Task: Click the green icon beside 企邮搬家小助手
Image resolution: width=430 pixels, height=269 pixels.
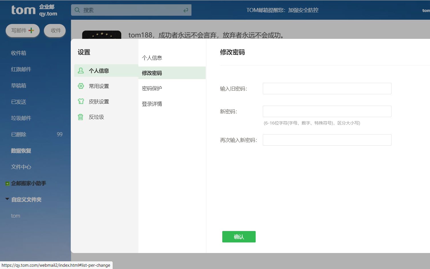Action: (x=7, y=183)
